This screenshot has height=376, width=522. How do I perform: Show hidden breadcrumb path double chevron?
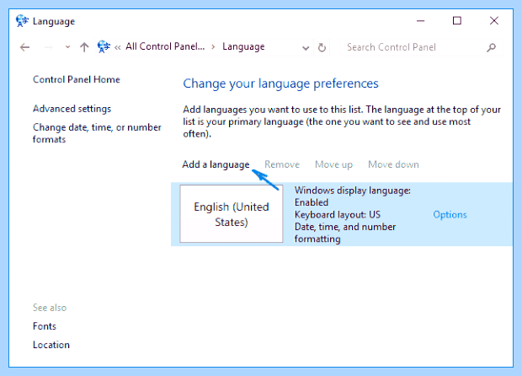(118, 48)
